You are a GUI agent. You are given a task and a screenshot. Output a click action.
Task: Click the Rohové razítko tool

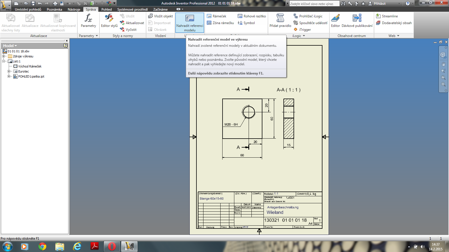252,16
